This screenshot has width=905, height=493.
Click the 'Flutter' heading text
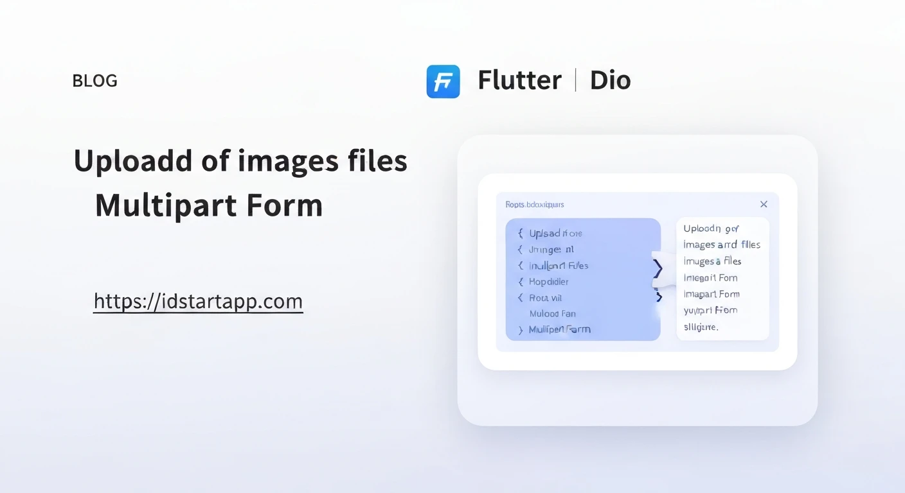(520, 80)
